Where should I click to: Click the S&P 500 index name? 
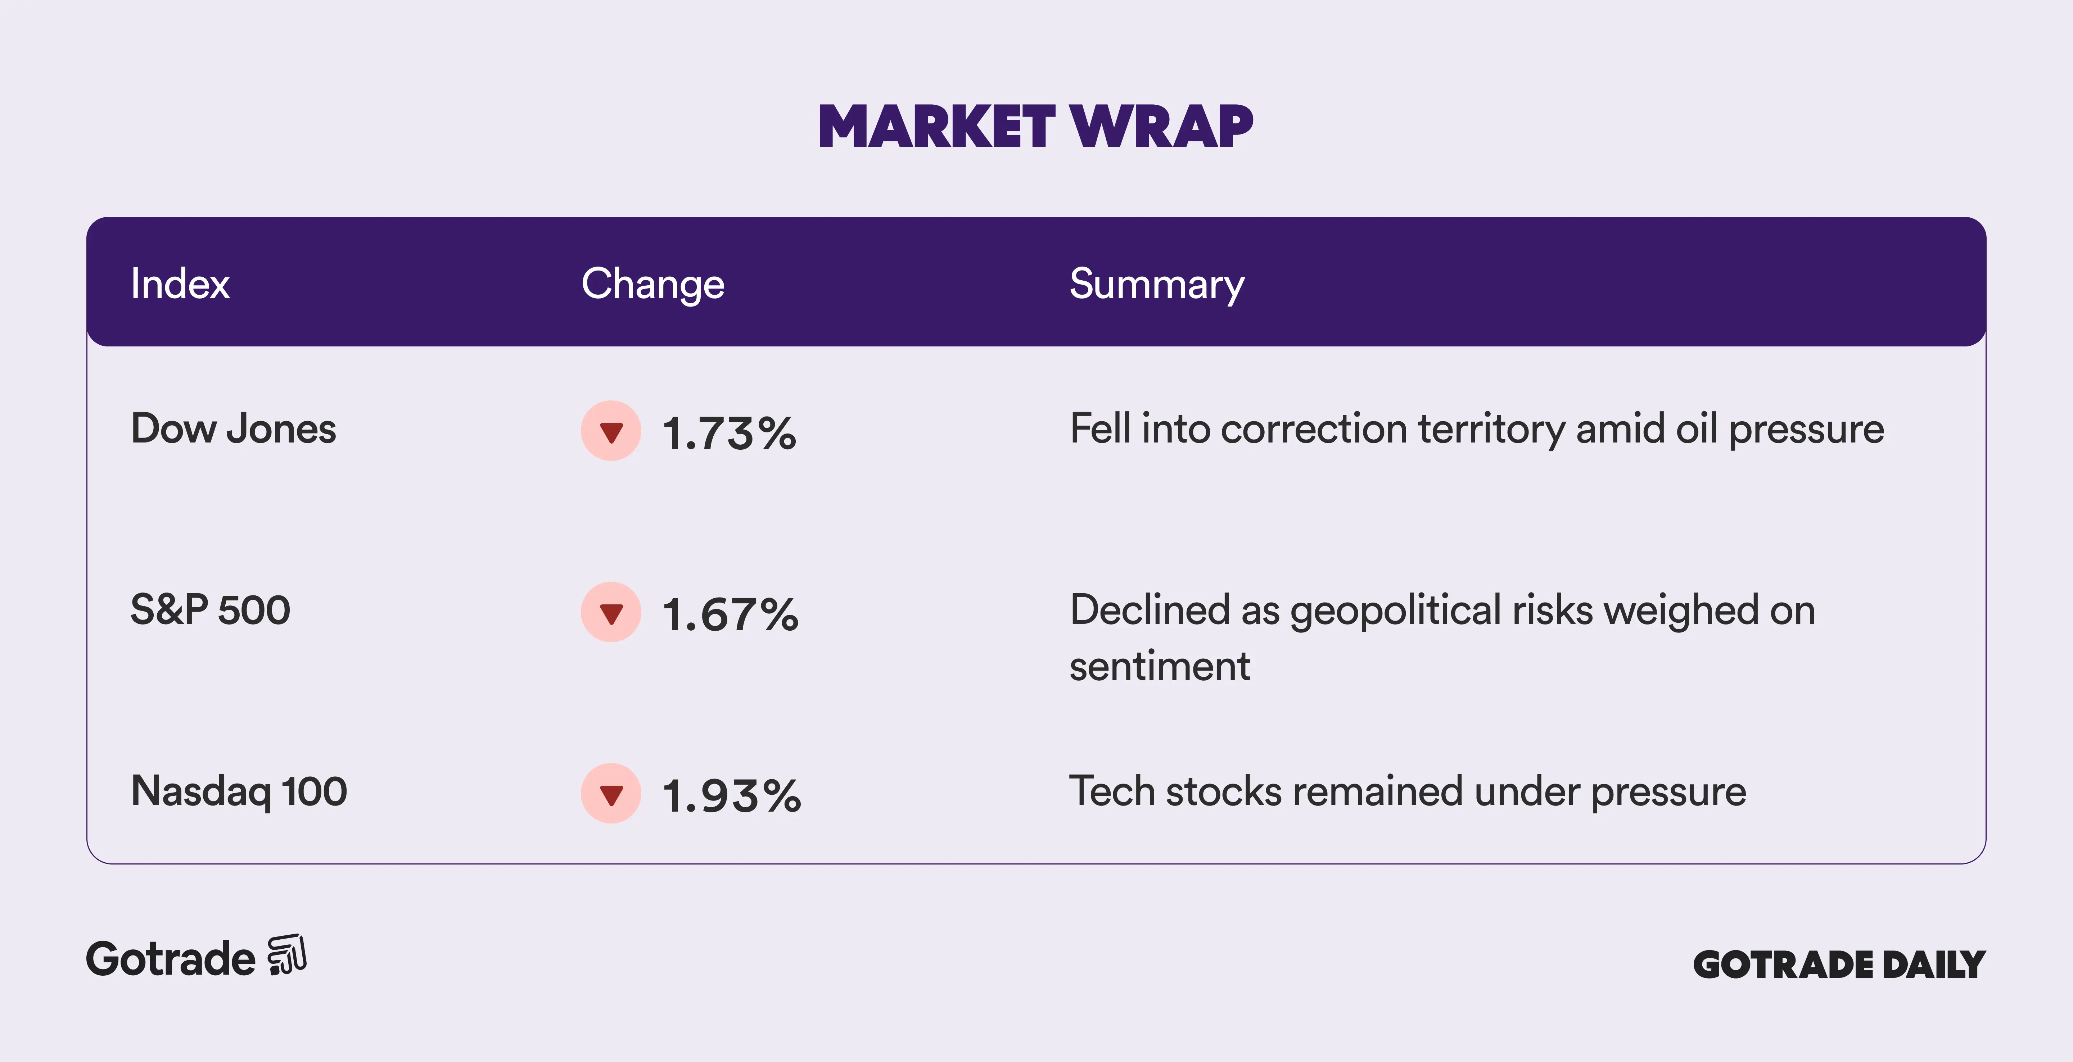point(210,610)
